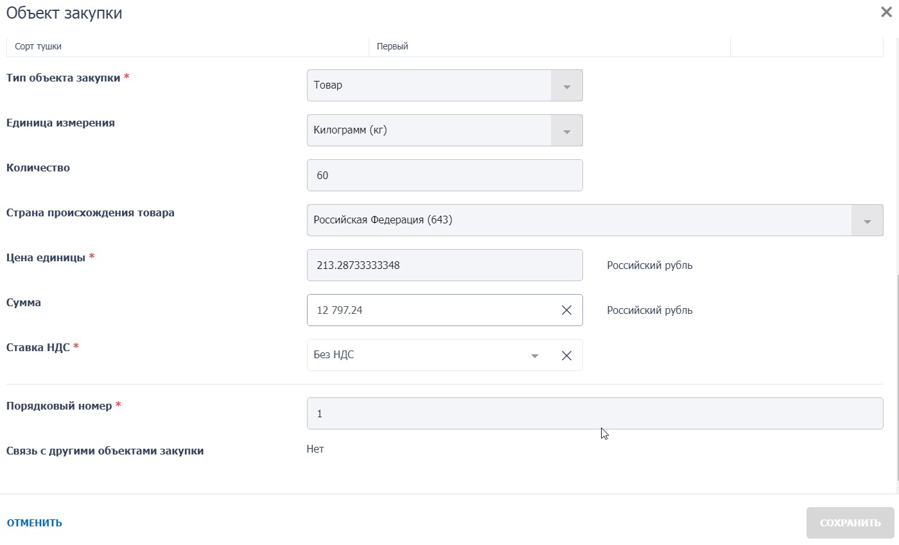The image size is (899, 545).
Task: Click the Российская Федерация (643) value
Action: 383,220
